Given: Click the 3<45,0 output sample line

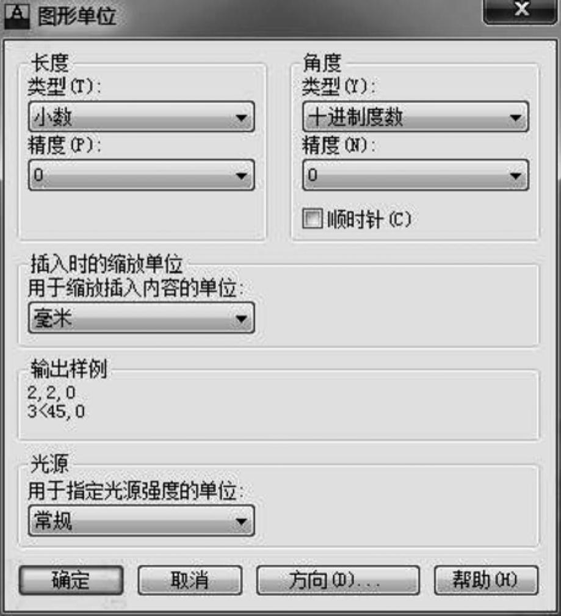Looking at the screenshot, I should click(56, 410).
